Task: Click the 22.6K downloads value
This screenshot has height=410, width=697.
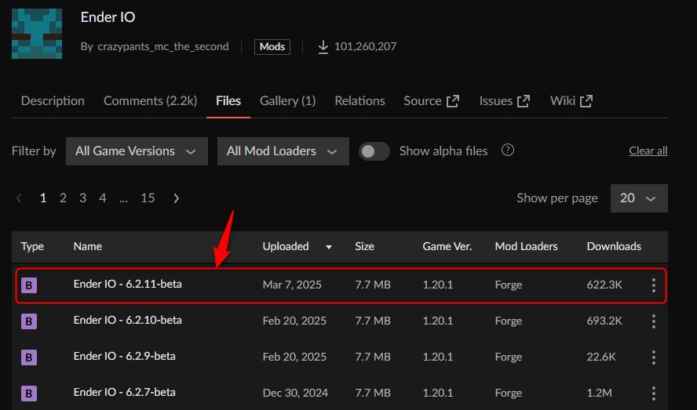Action: tap(601, 357)
